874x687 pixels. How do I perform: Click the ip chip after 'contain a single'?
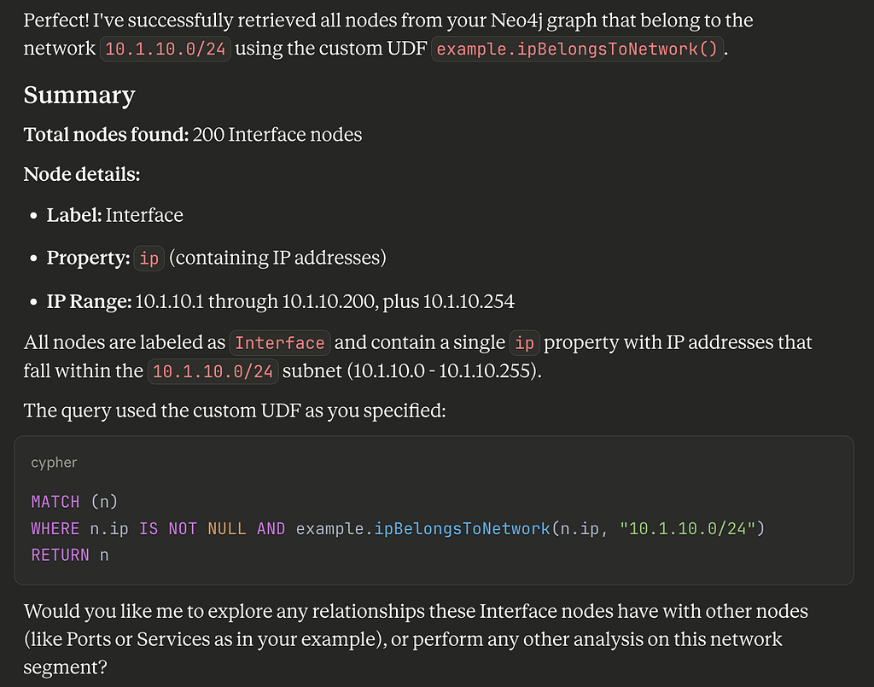(x=525, y=343)
